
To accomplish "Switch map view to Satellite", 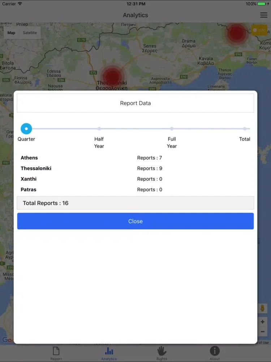I will click(x=30, y=33).
